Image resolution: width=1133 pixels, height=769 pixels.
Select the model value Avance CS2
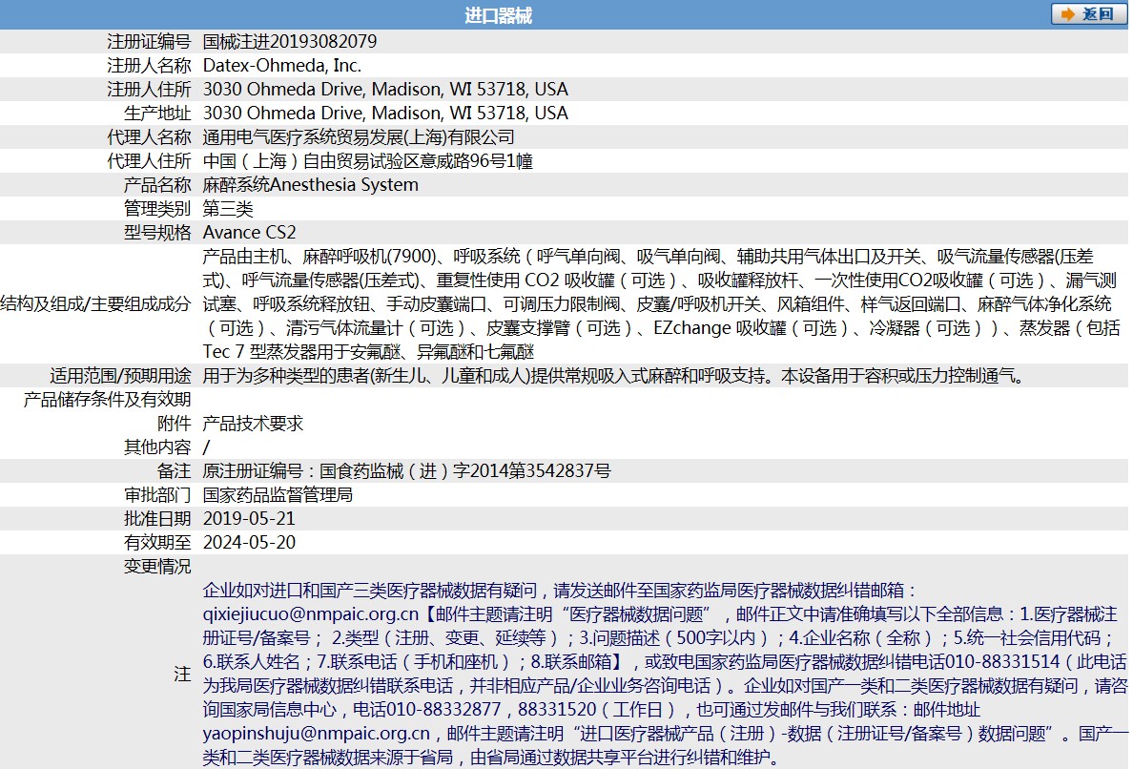pos(249,232)
